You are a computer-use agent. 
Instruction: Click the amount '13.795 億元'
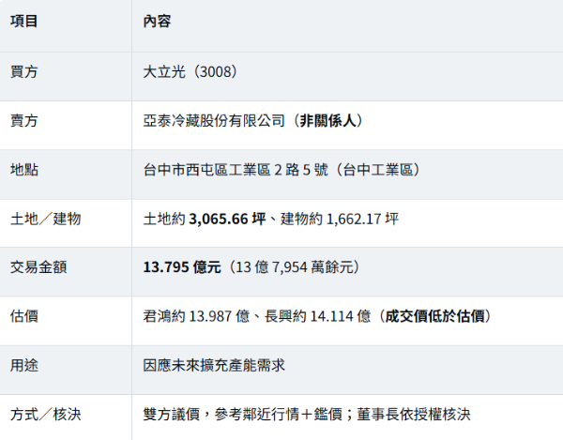tap(182, 267)
